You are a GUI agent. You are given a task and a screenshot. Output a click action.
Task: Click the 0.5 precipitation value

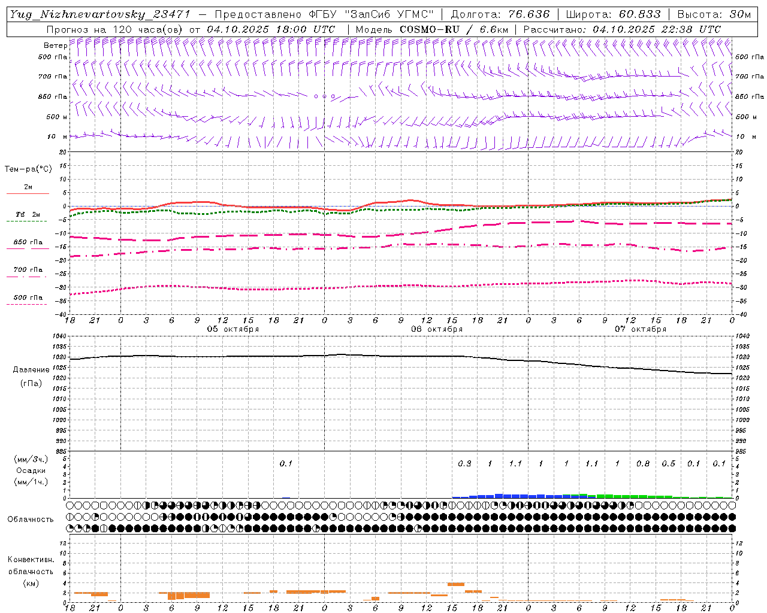[x=669, y=463]
